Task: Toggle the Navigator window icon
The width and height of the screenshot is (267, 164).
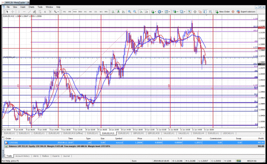Action: coord(200,12)
